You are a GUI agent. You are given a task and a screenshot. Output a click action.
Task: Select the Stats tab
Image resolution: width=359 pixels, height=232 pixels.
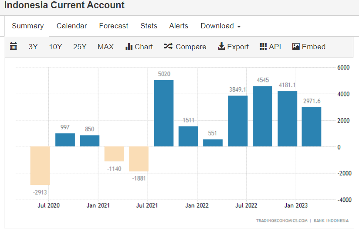149,26
